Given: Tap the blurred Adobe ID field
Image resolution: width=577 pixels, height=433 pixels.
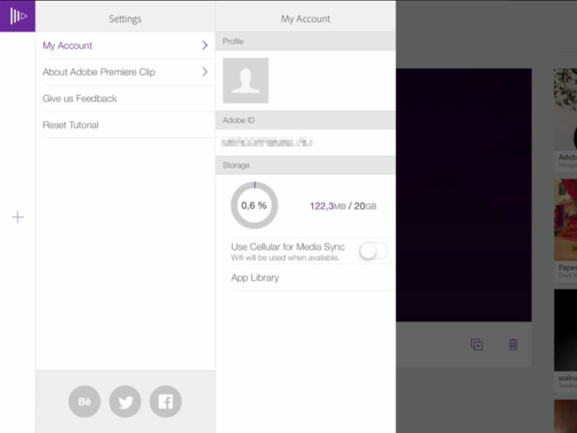Looking at the screenshot, I should pos(267,142).
